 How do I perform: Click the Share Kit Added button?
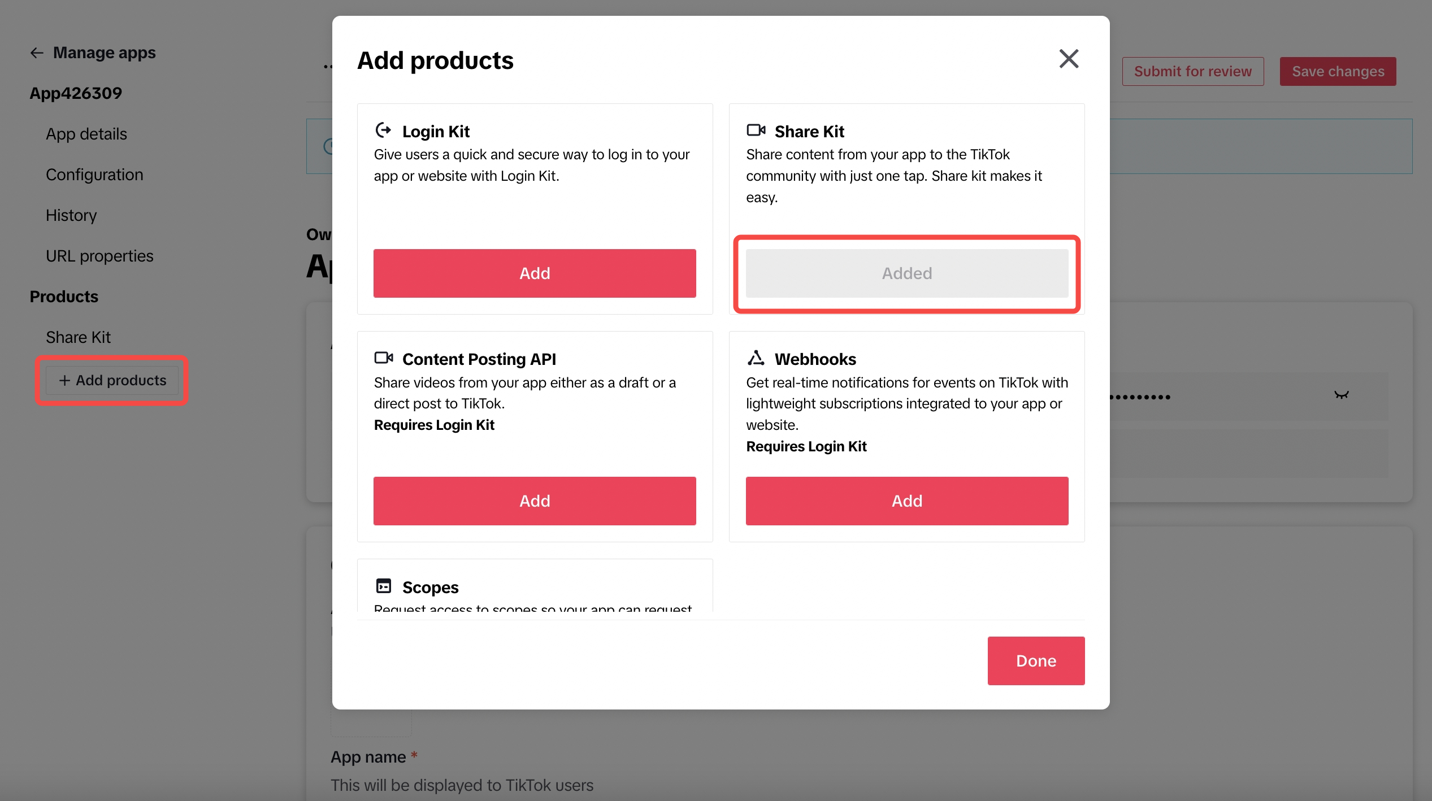[906, 273]
